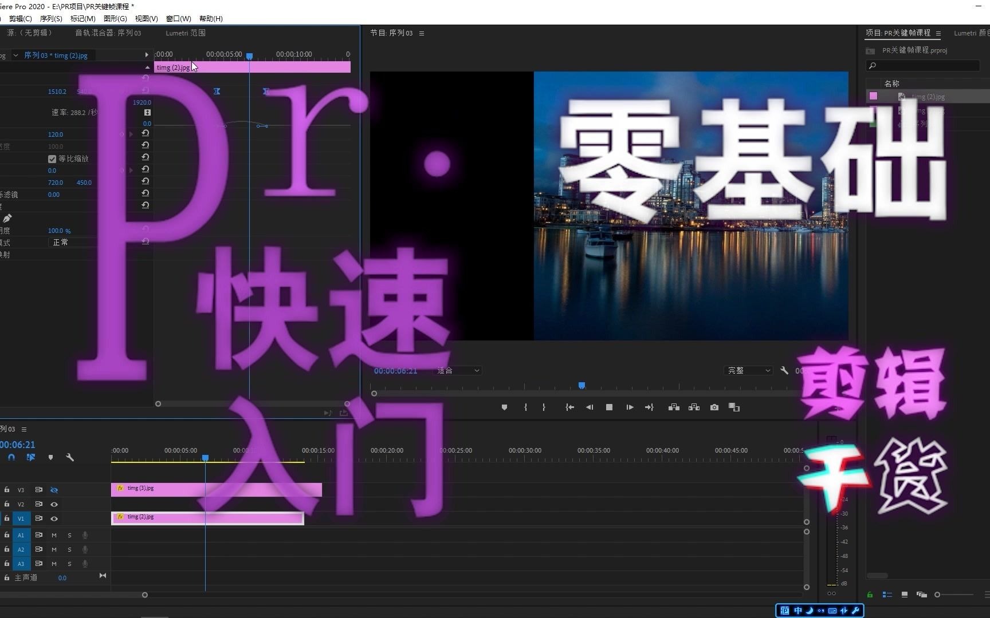Screen dimensions: 990x618
Task: Click the Mark In icon in program monitor
Action: pos(525,407)
